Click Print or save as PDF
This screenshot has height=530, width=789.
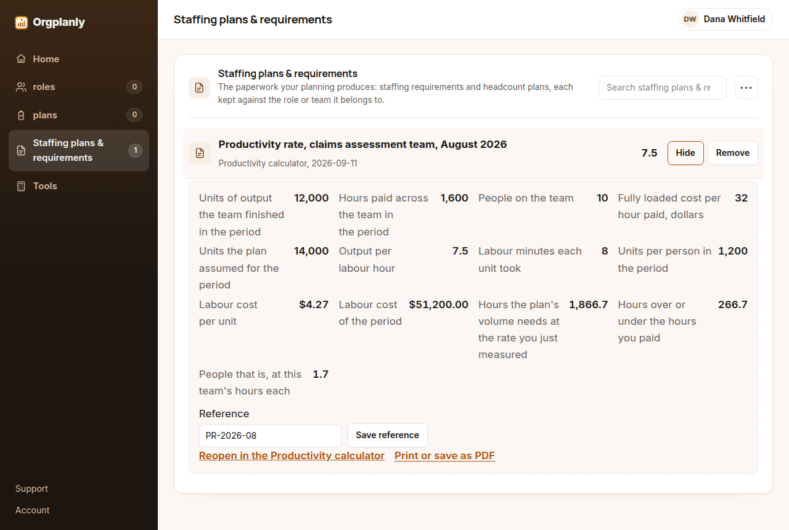click(444, 456)
